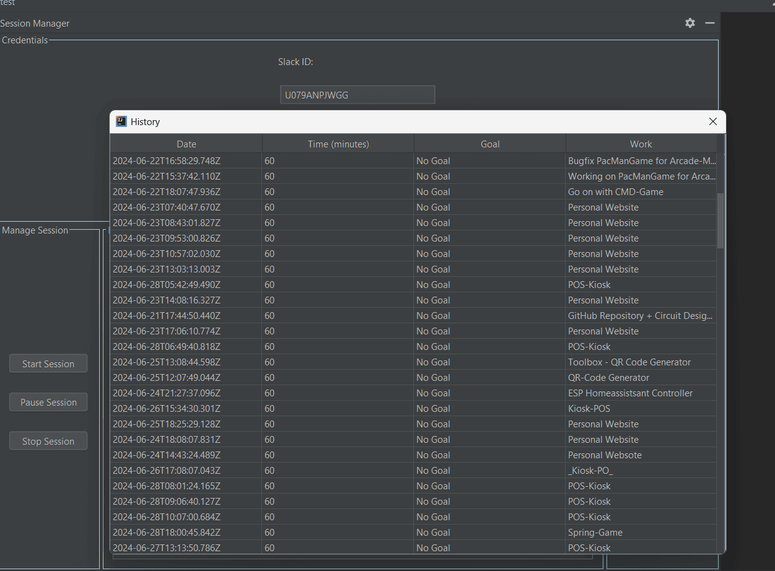The width and height of the screenshot is (775, 571).
Task: Sort table by Date column header
Action: (186, 144)
